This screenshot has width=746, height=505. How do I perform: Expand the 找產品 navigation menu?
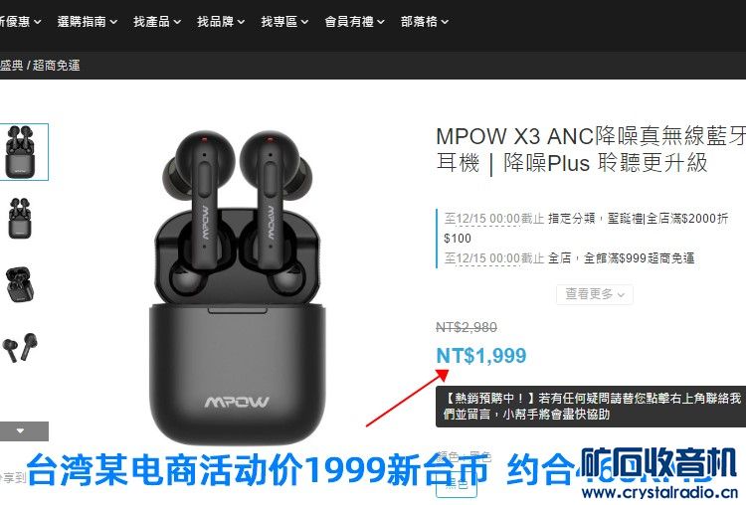click(157, 22)
